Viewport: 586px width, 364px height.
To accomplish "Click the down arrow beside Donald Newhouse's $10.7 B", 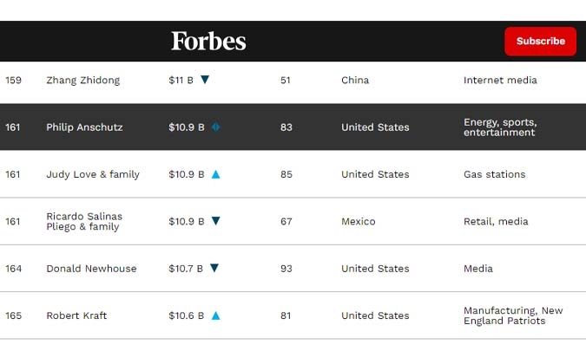I will [214, 268].
